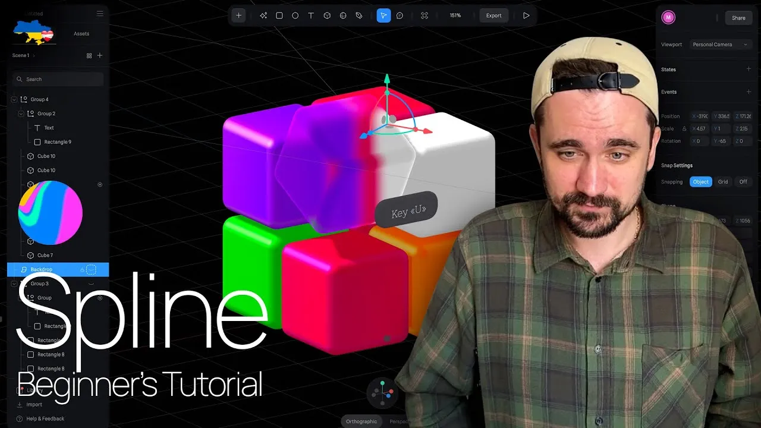Open the hamburger menu in left panel
Viewport: 761px width, 428px height.
tap(100, 13)
